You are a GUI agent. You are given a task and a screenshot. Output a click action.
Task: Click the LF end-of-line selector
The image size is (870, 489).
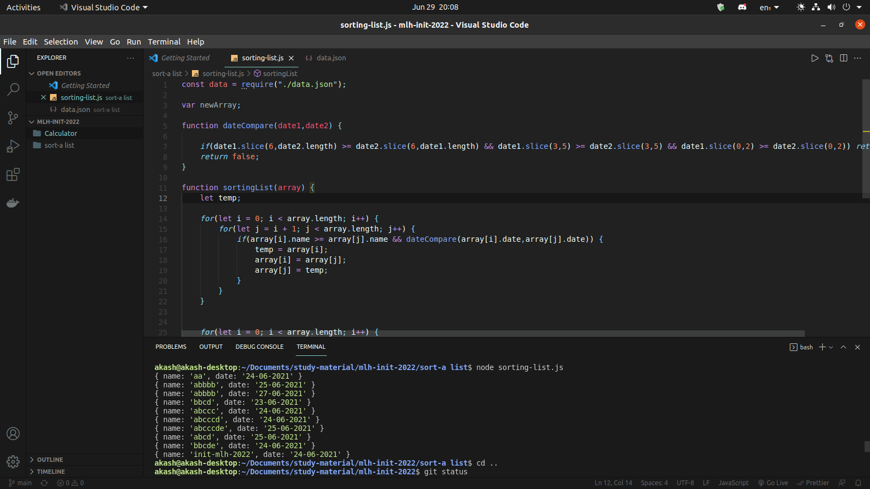pyautogui.click(x=706, y=483)
